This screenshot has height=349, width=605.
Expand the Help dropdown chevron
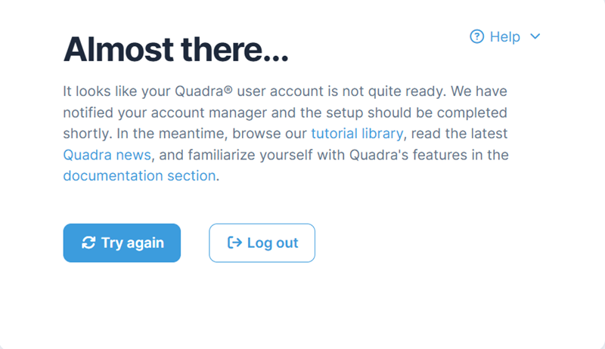(x=535, y=36)
